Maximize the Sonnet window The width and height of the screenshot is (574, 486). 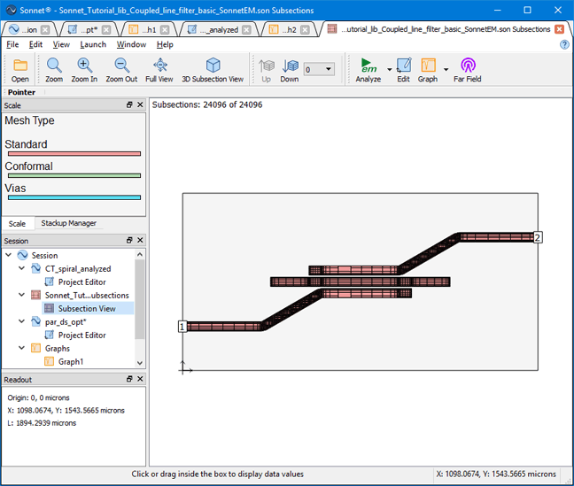click(x=528, y=11)
